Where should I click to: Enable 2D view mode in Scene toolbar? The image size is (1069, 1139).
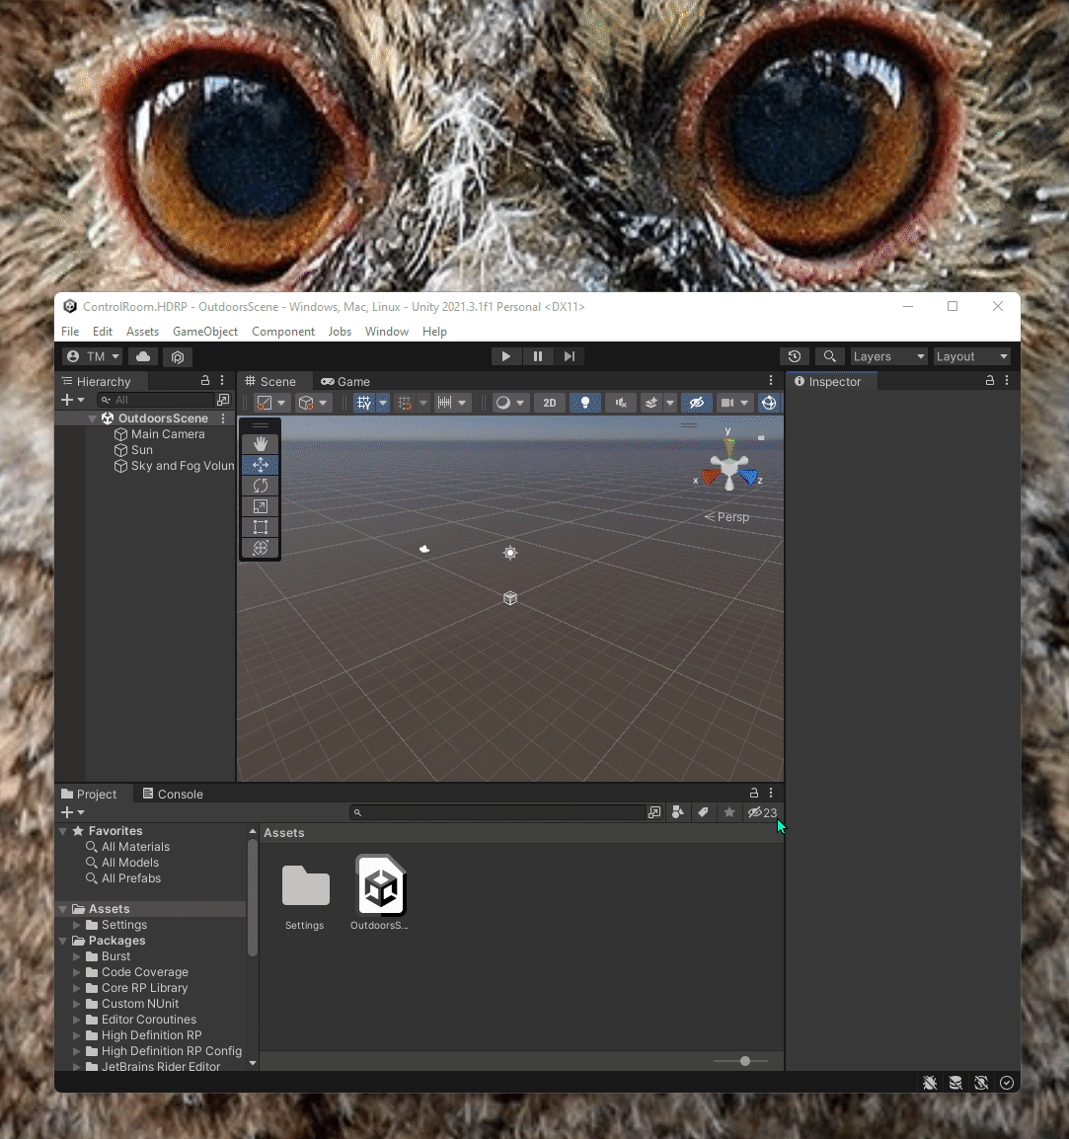550,403
